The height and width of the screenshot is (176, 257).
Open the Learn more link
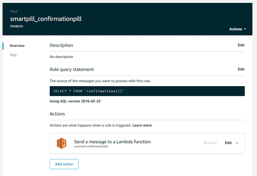click(142, 125)
